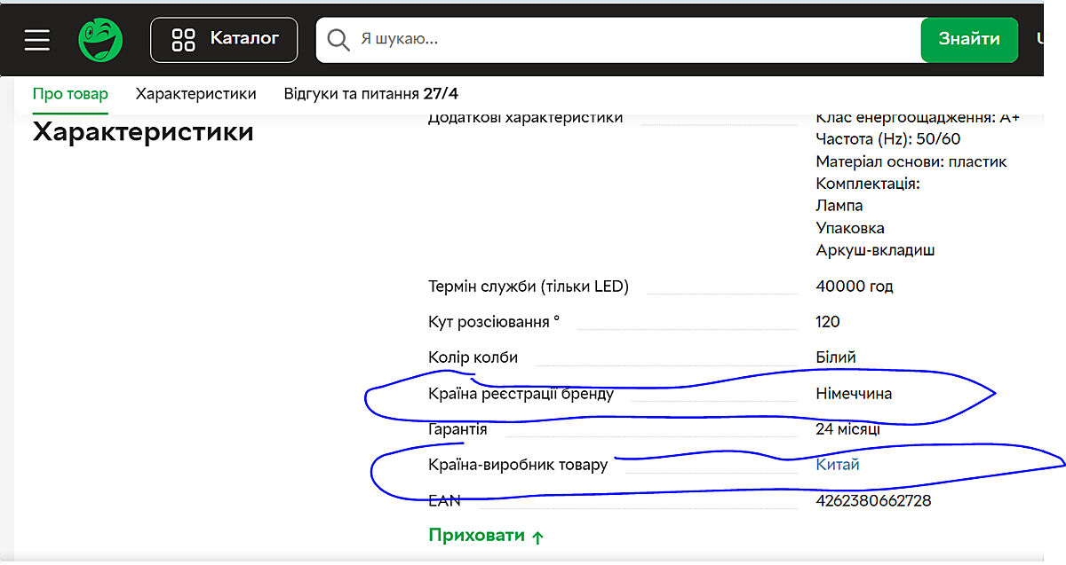Image resolution: width=1066 pixels, height=565 pixels.
Task: Switch to the Про товар tab
Action: click(70, 94)
